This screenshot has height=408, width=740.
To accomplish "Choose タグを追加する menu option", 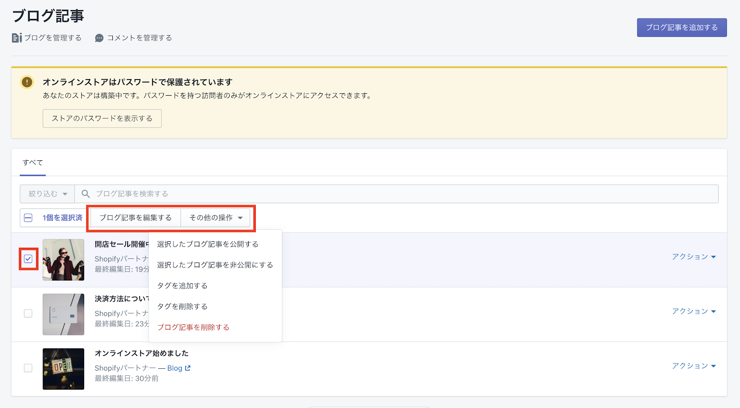I will (x=182, y=286).
